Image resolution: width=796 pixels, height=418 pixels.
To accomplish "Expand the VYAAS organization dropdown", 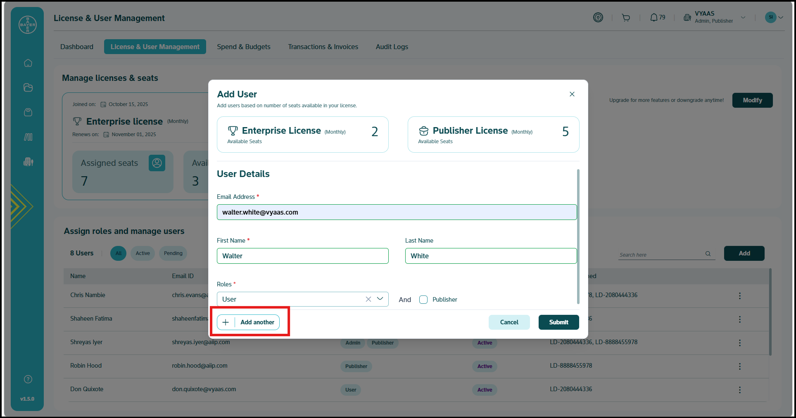I will (x=743, y=18).
